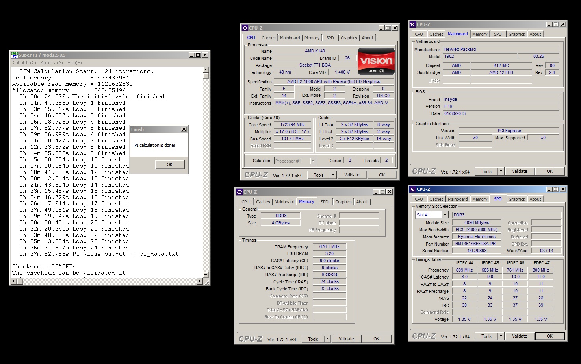
Task: Expand Tools arrow in Mainboard window
Action: 501,171
